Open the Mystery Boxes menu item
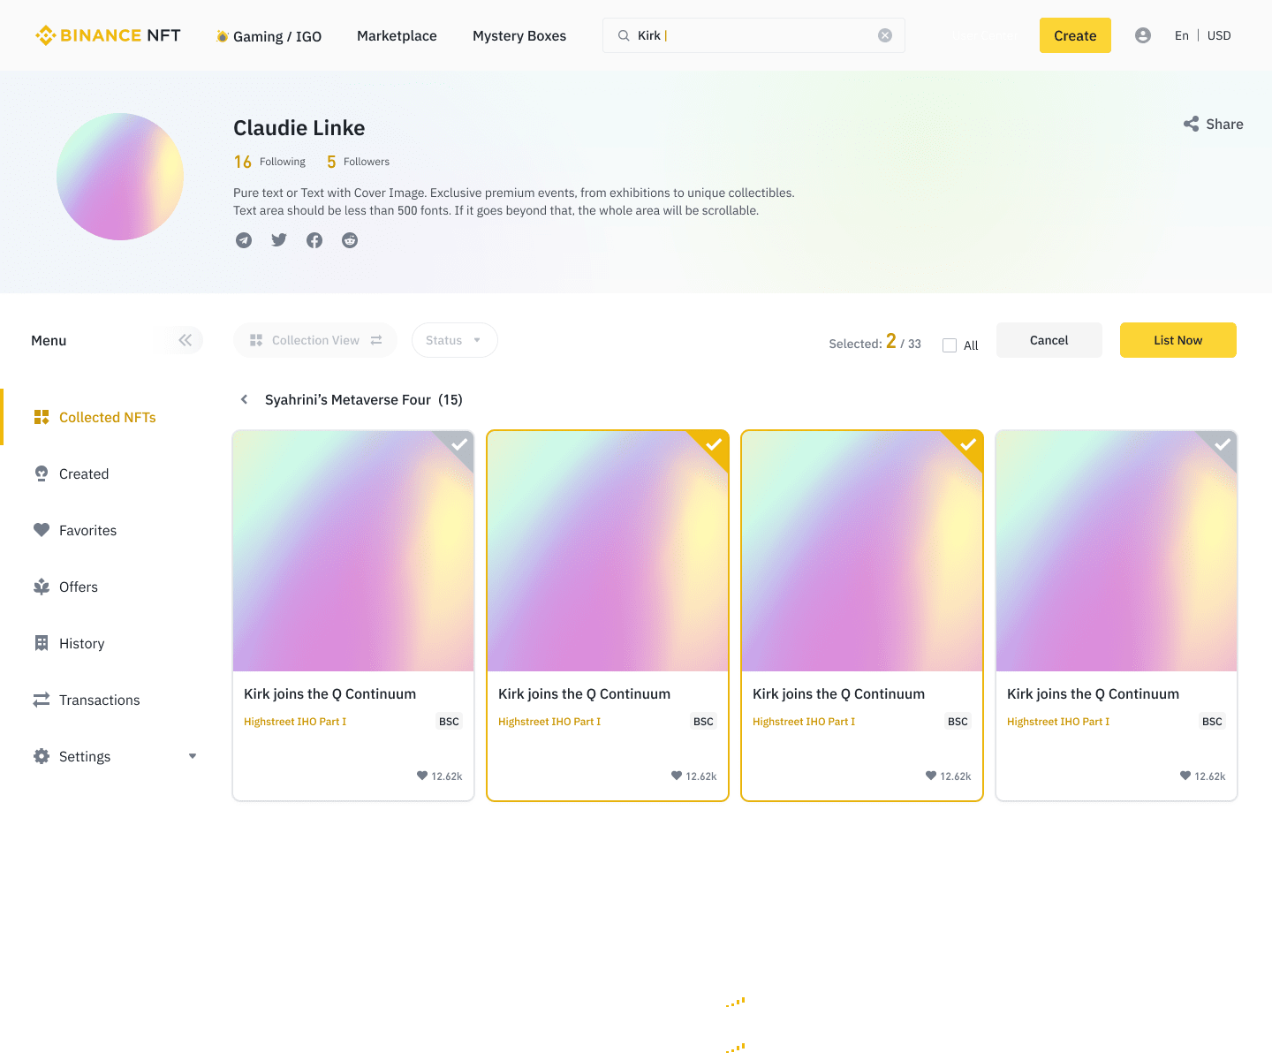The image size is (1272, 1060). [x=519, y=35]
